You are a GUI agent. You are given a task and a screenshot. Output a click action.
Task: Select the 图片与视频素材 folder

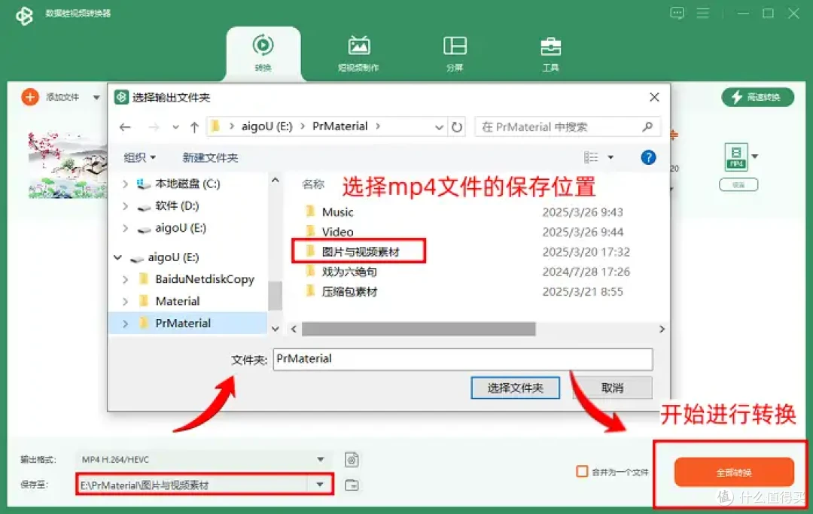361,252
